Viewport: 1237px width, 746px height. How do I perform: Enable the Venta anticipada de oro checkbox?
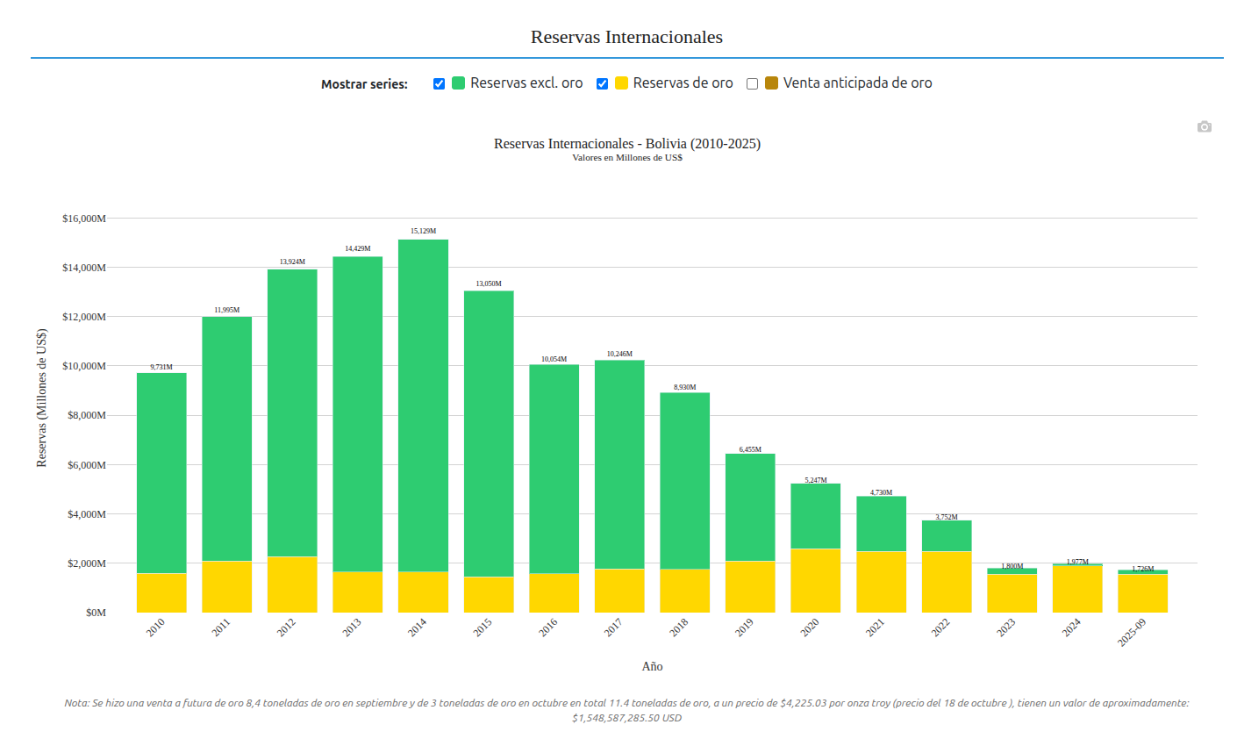[x=752, y=83]
